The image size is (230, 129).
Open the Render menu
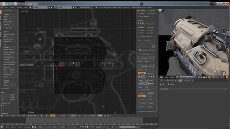pos(12,8)
